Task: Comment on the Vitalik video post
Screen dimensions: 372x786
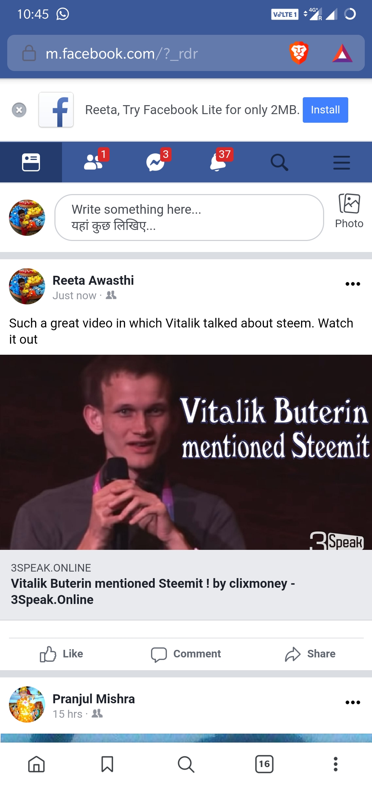Action: coord(186,654)
